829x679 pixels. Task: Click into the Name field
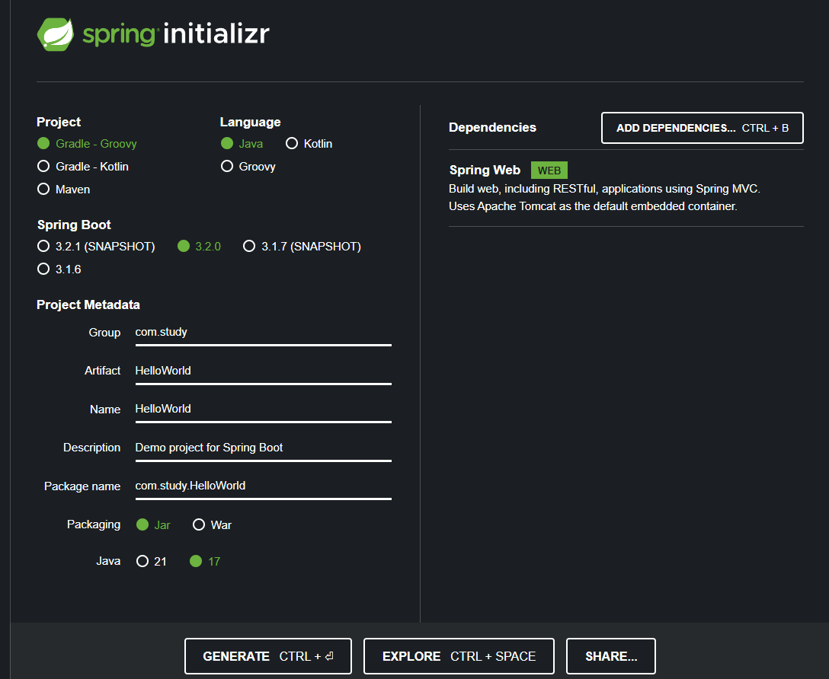click(264, 410)
